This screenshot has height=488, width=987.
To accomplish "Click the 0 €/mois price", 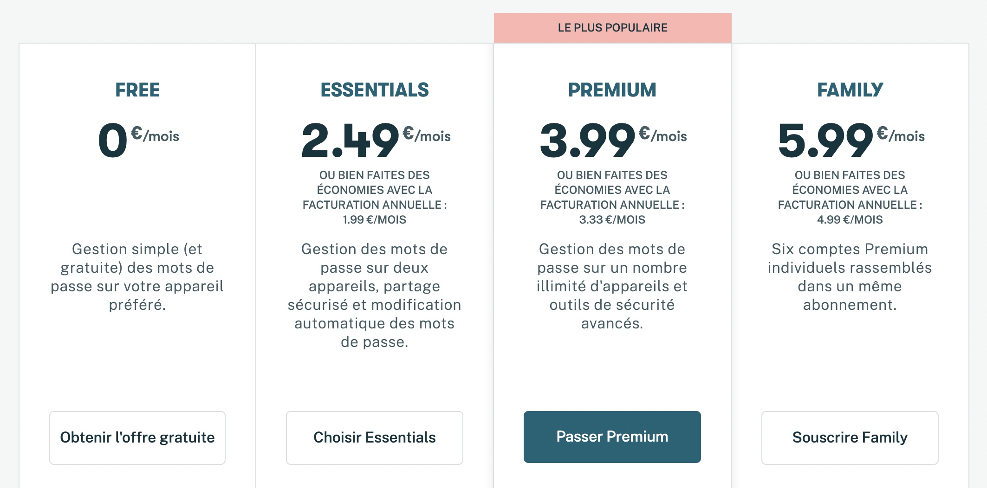I will (x=137, y=140).
